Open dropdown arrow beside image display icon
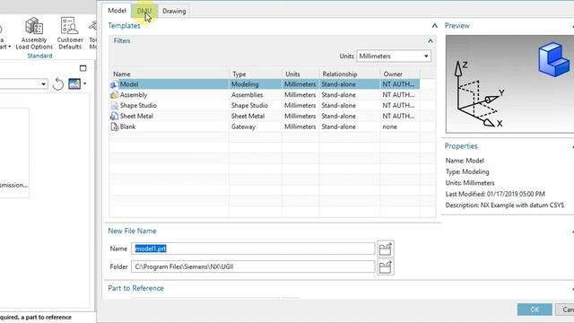574x323 pixels. click(x=85, y=83)
